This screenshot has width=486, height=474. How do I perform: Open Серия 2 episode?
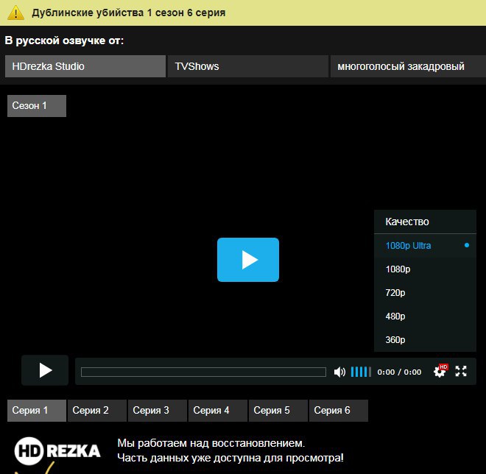(97, 411)
